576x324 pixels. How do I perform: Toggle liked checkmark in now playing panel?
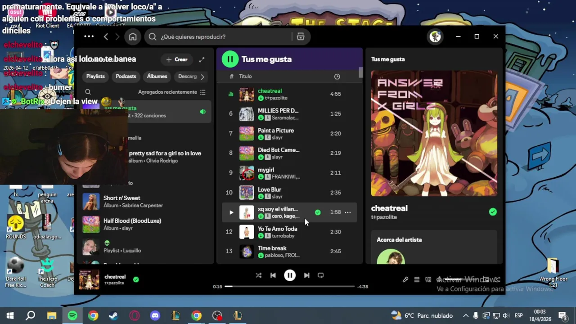point(493,211)
